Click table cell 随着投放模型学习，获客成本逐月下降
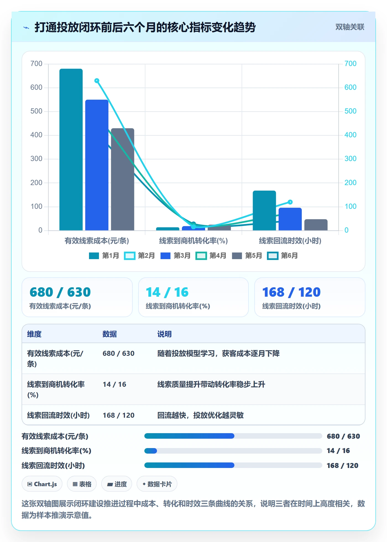Viewport: 387px width, 542px height. (x=218, y=354)
